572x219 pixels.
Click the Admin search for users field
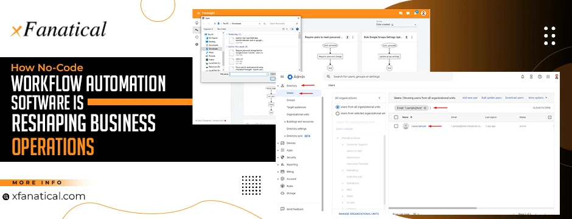tap(388, 77)
